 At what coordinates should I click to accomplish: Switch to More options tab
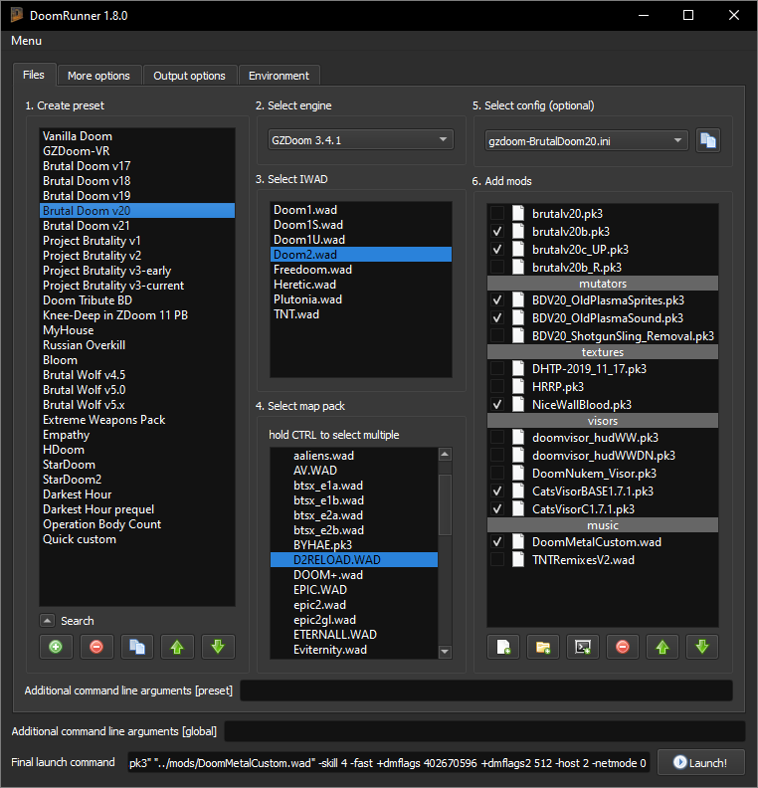98,76
